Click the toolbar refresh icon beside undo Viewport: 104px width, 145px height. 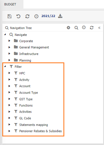pos(27,16)
